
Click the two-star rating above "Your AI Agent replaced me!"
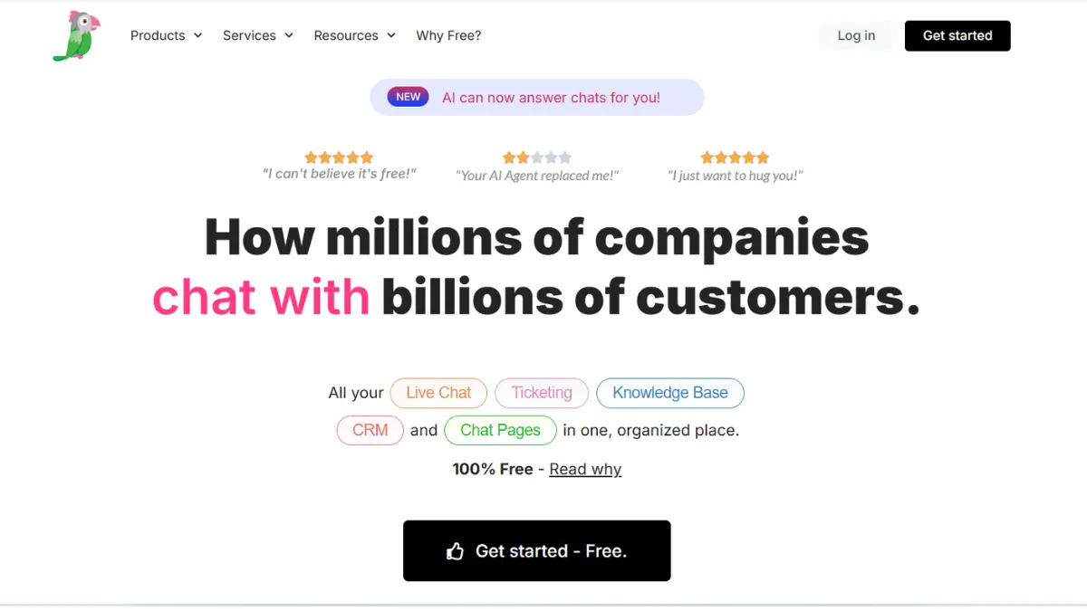pyautogui.click(x=537, y=157)
